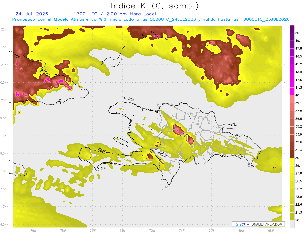Click the "21.3" color scale value
Image resolution: width=304 pixels, height=234 pixels.
[x=298, y=213]
